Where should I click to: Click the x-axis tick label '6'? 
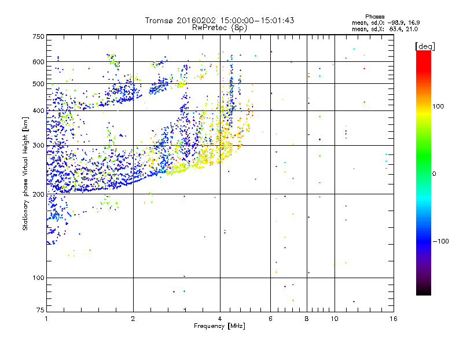click(270, 319)
